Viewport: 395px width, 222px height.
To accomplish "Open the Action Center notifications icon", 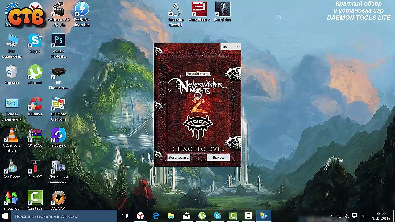I will coord(355,216).
